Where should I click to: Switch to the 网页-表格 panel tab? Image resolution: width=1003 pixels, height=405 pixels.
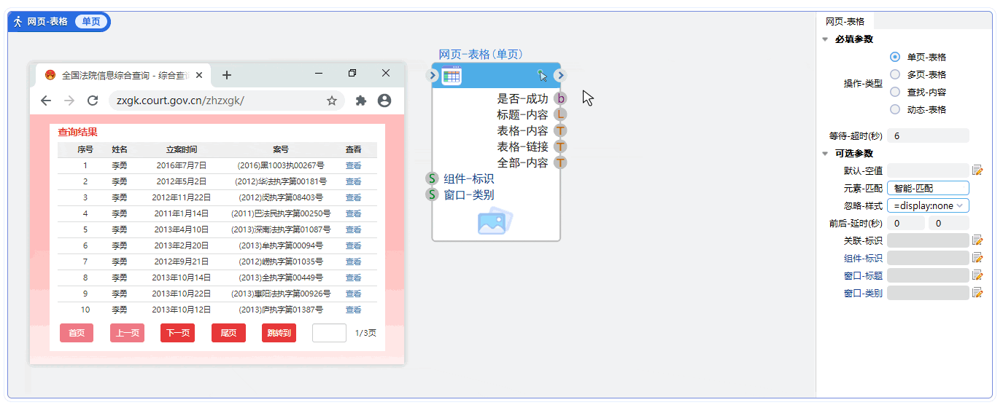coord(845,21)
